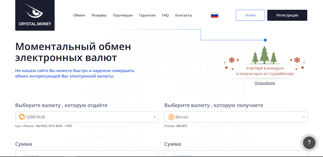The image size is (323, 157).
Task: Open the FAQ section
Action: 165,15
